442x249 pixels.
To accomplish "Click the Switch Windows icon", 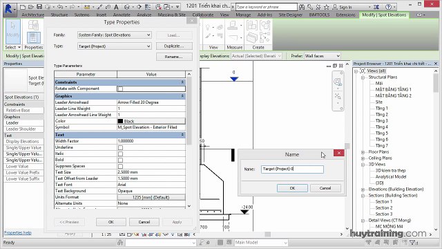I will (x=167, y=7).
